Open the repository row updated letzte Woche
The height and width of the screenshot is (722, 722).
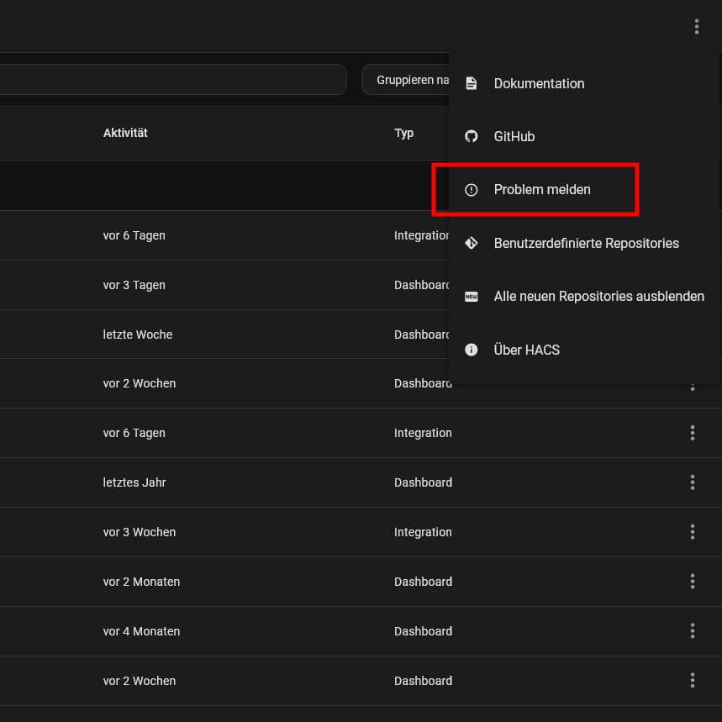click(x=138, y=335)
